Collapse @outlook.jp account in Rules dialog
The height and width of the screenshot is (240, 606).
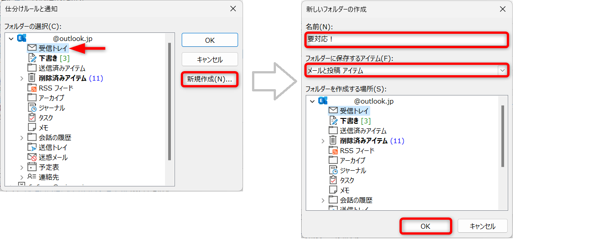(11, 39)
